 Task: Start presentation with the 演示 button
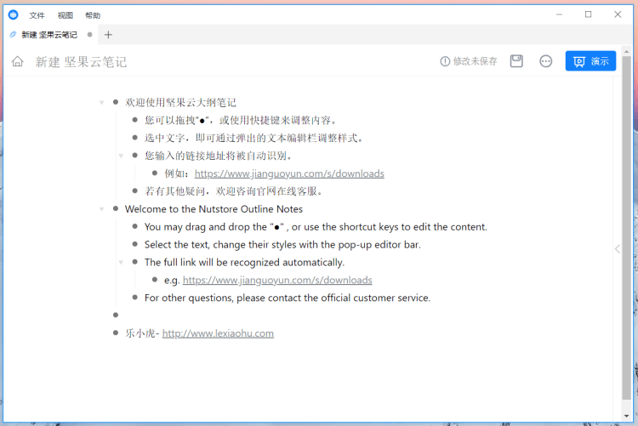point(590,61)
